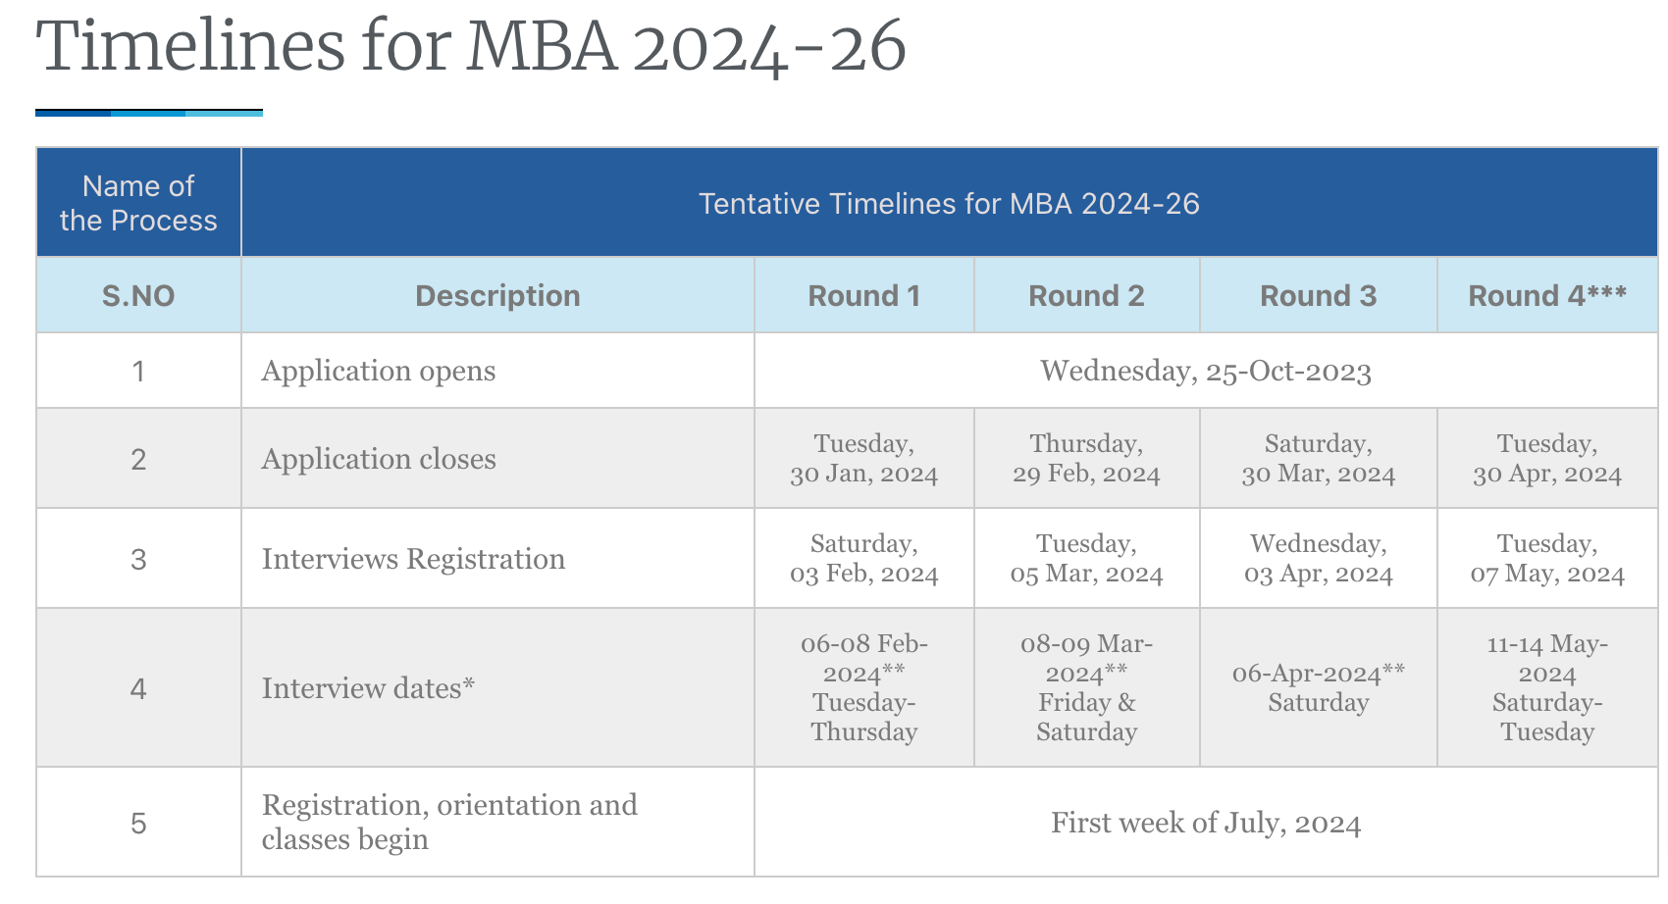Screen dimensions: 1668x904
Task: Click the 'Application opens' description cell
Action: click(379, 371)
